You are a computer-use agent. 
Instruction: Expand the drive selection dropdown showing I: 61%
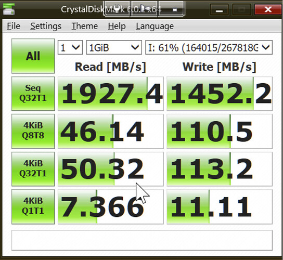pyautogui.click(x=209, y=47)
